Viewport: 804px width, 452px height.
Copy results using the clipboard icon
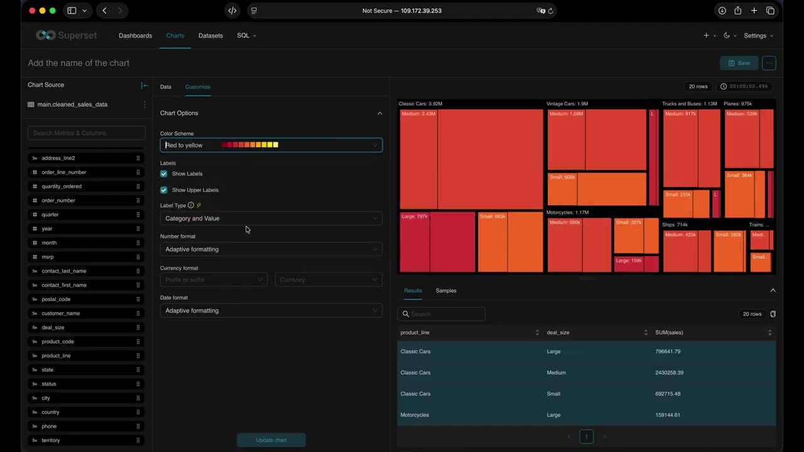(773, 314)
